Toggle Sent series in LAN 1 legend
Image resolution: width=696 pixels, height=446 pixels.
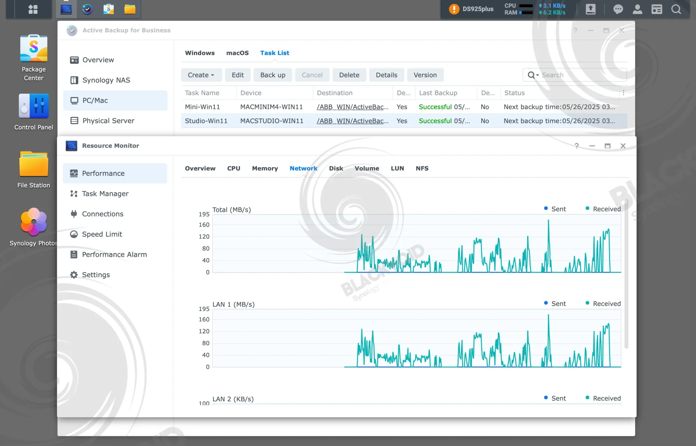tap(555, 303)
